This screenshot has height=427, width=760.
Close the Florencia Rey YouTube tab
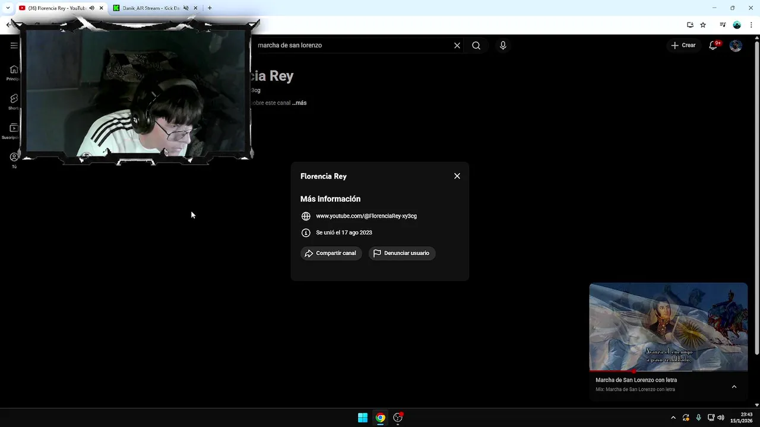(x=102, y=8)
